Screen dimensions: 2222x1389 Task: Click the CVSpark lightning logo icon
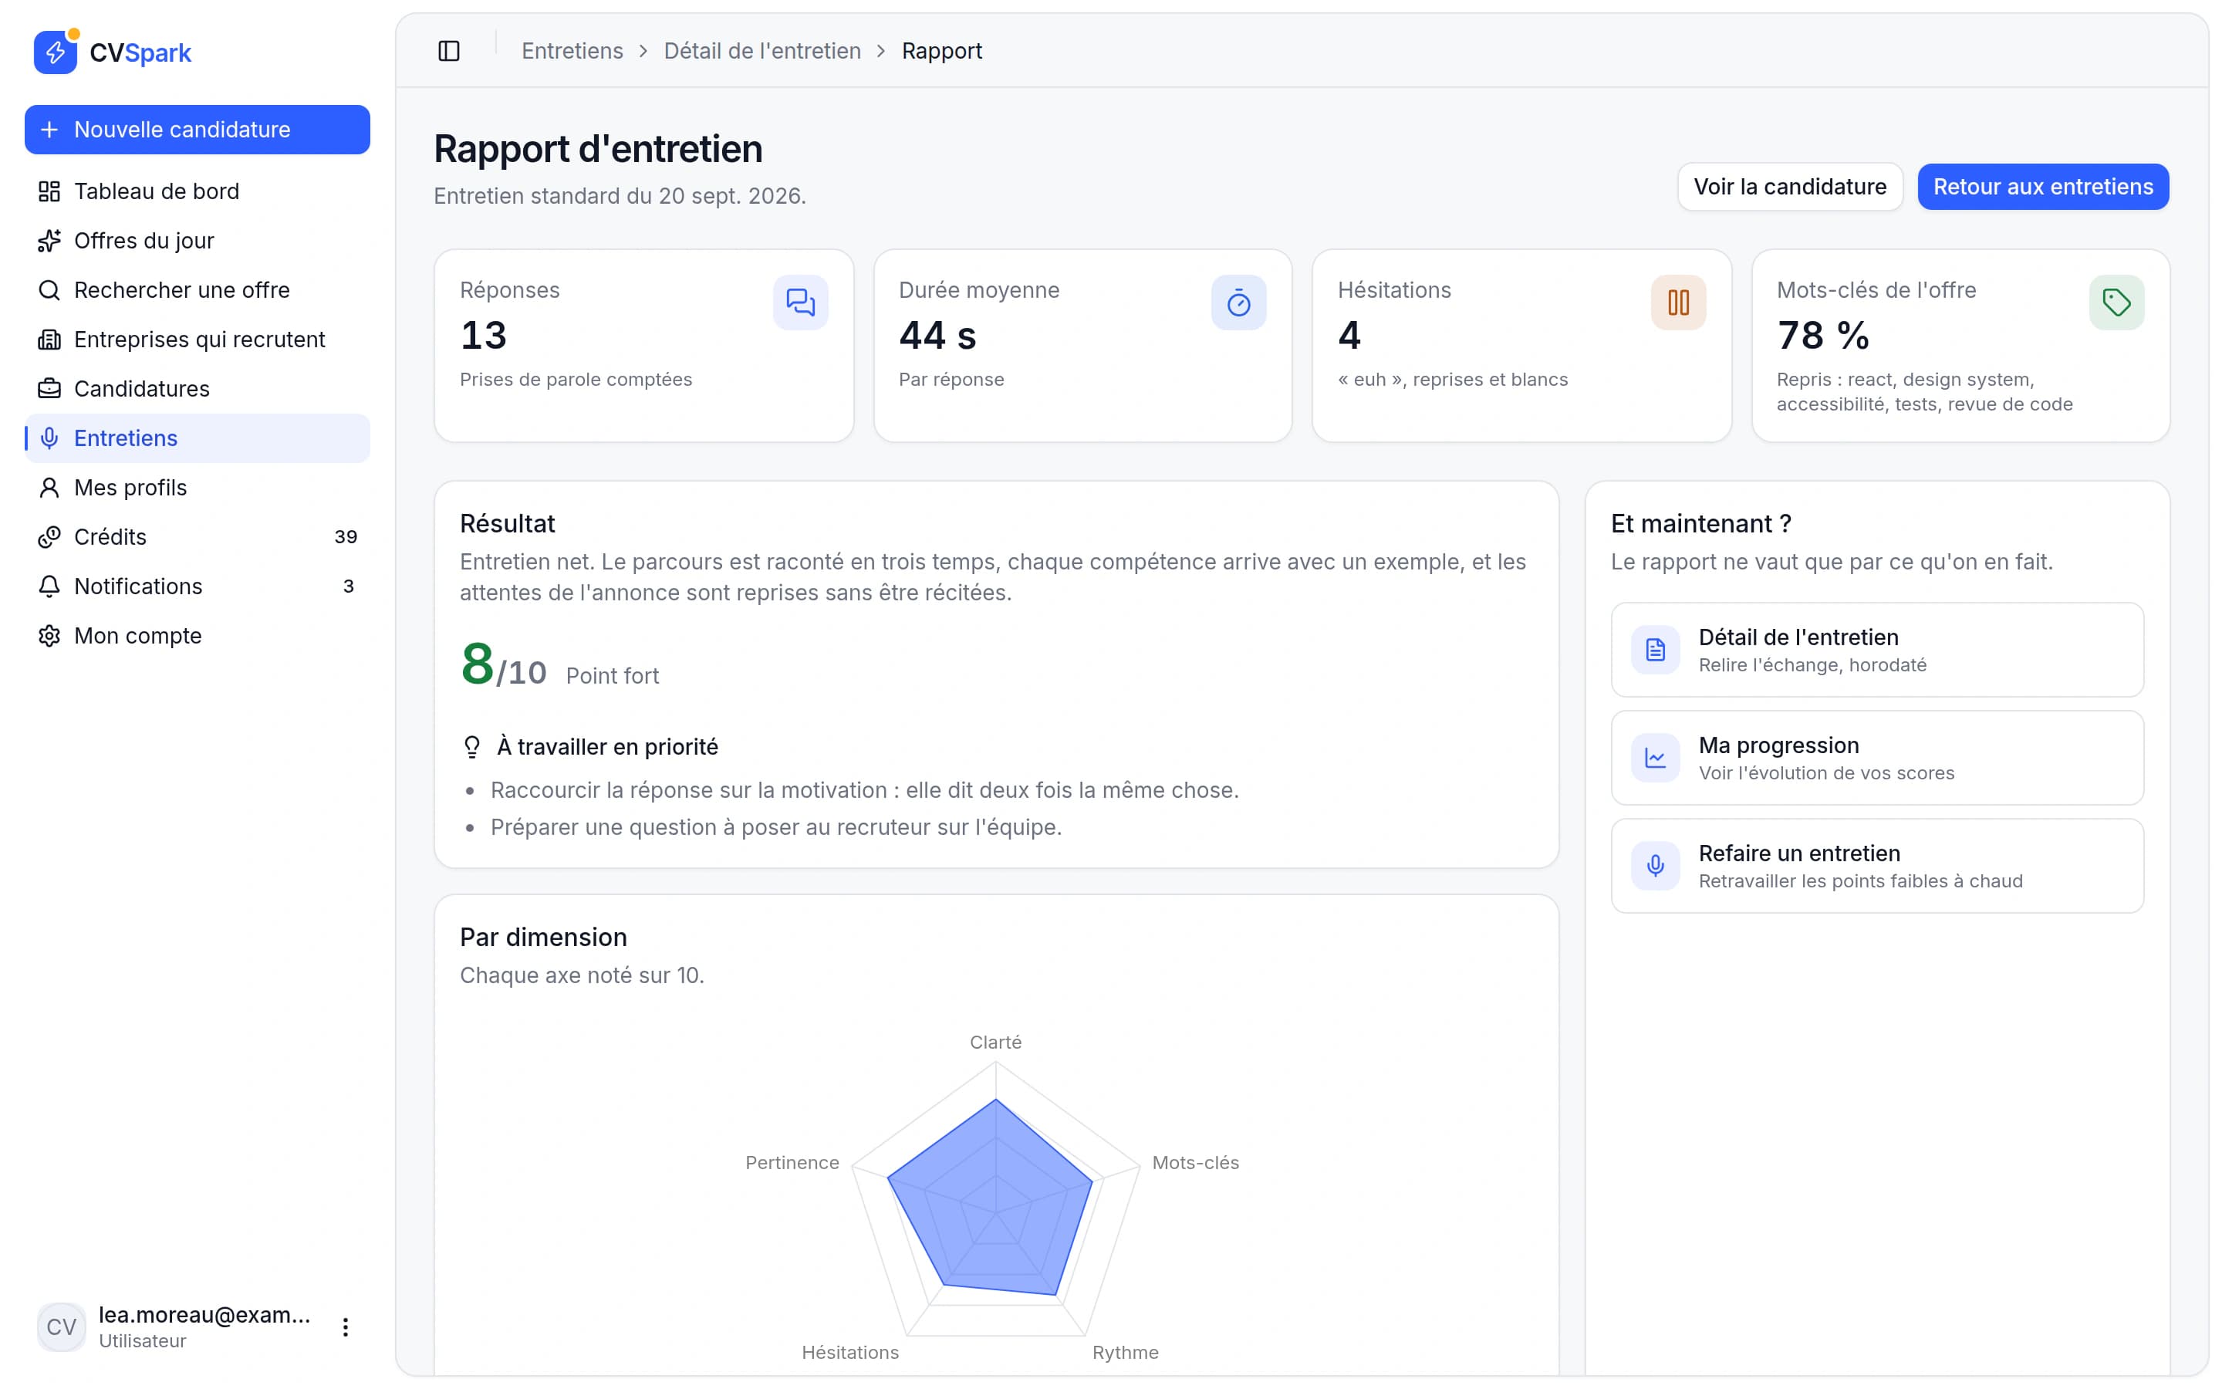55,52
